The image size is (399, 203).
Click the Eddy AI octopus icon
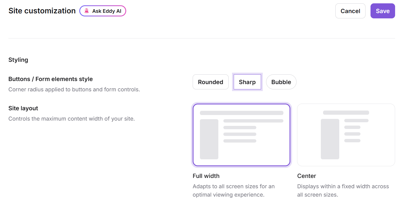coord(87,11)
